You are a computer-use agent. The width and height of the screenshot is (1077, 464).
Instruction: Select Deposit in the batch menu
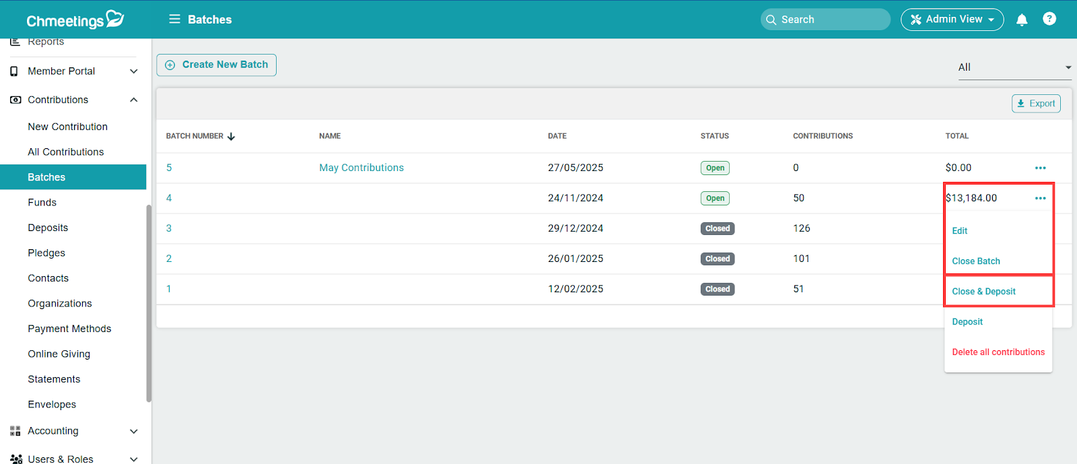[967, 322]
